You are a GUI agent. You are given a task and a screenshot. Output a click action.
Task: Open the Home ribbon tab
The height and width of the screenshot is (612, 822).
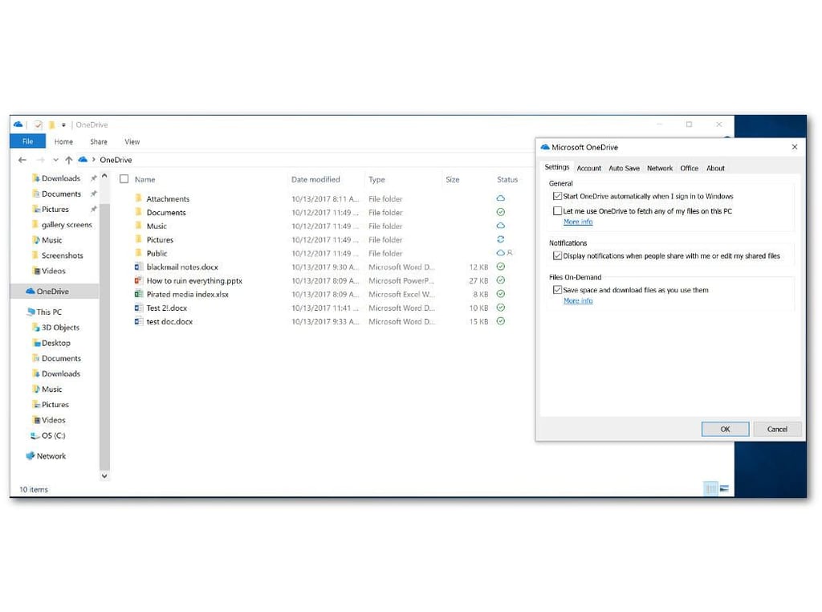pyautogui.click(x=63, y=141)
